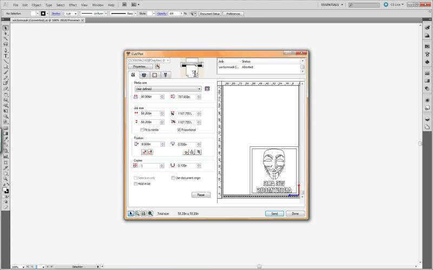The height and width of the screenshot is (270, 433).
Task: Click the Send button
Action: click(274, 213)
